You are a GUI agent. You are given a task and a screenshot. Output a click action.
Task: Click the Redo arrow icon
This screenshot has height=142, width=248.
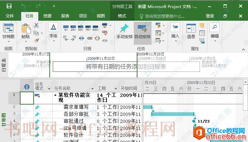point(38,6)
